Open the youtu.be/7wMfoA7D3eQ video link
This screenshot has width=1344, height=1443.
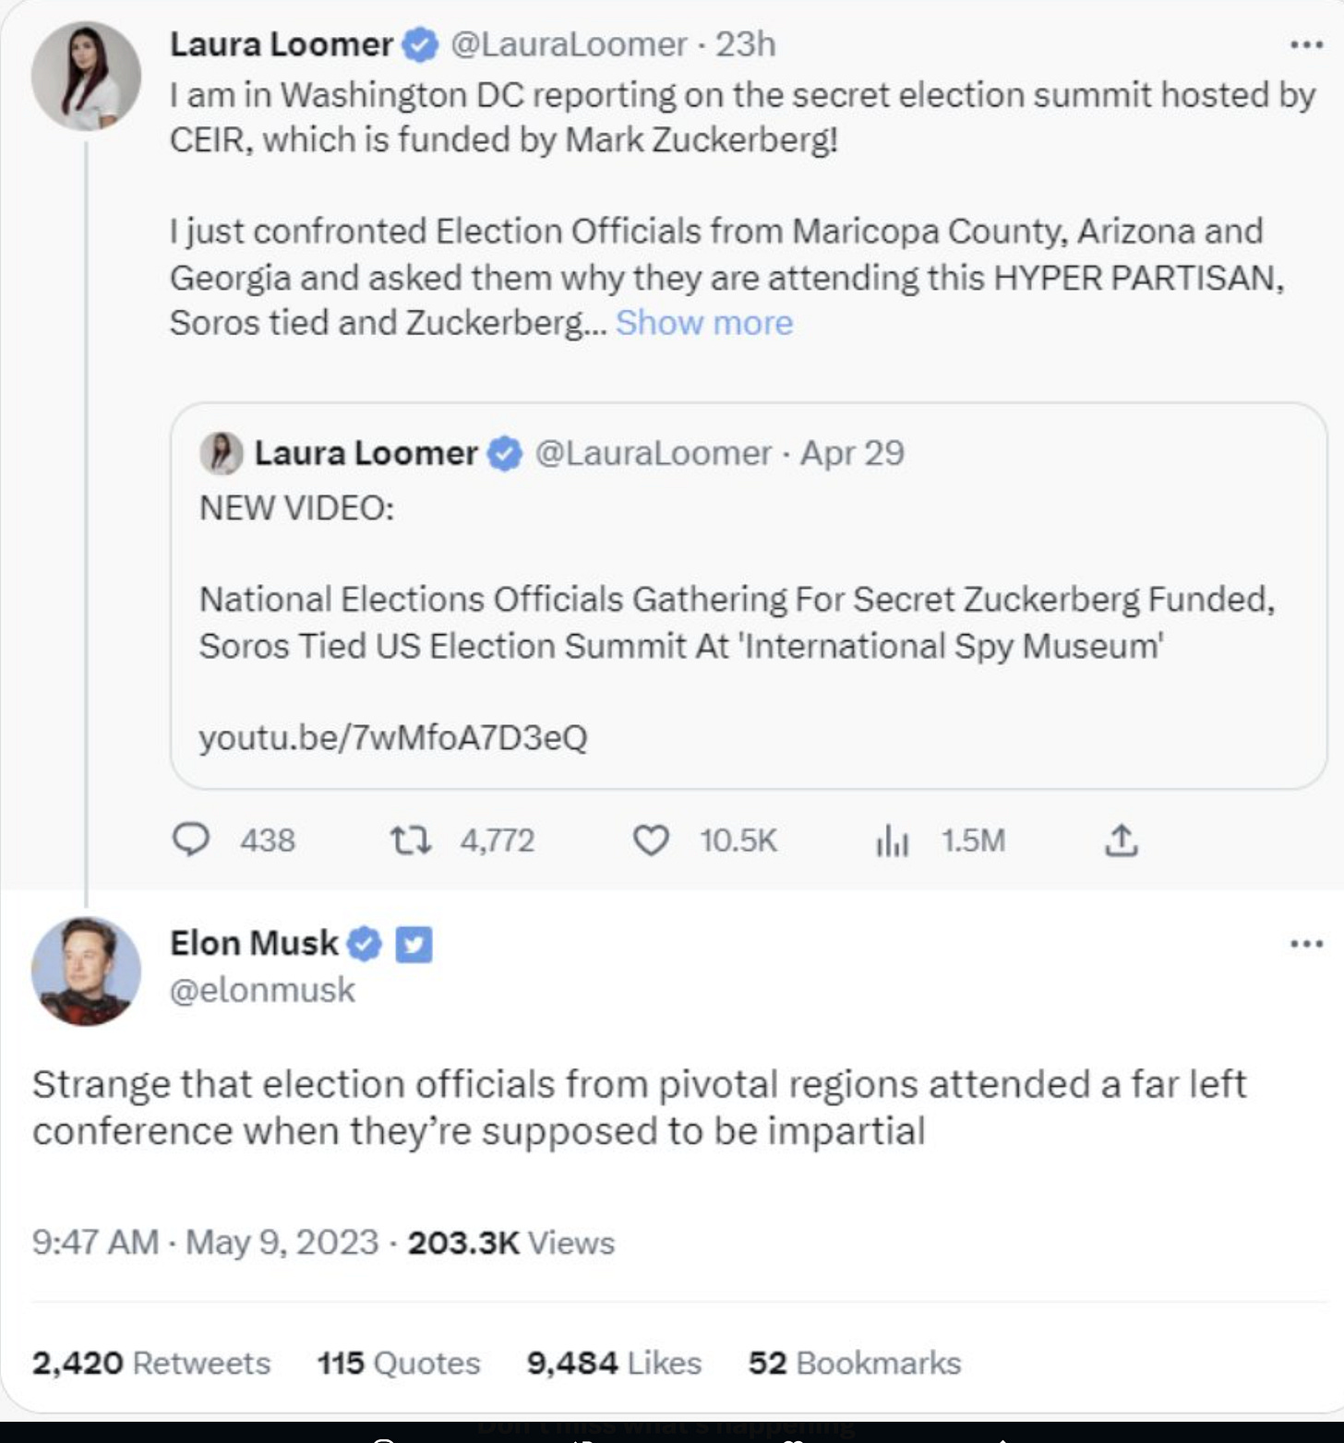393,737
